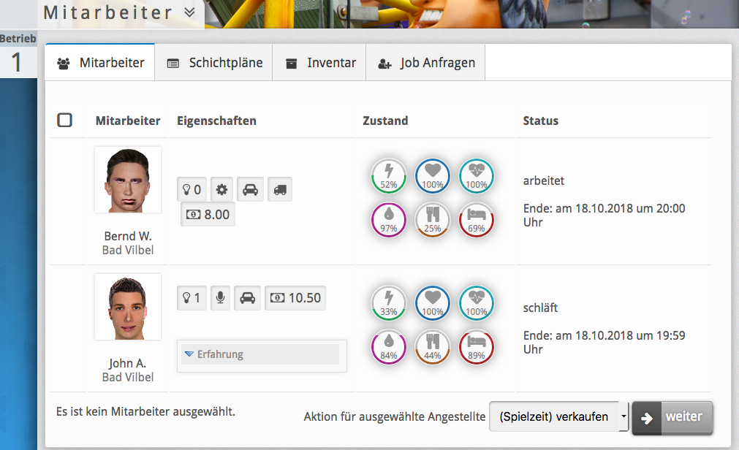Expand the Mitarbeiter heading chevron
This screenshot has height=450, width=739.
189,12
